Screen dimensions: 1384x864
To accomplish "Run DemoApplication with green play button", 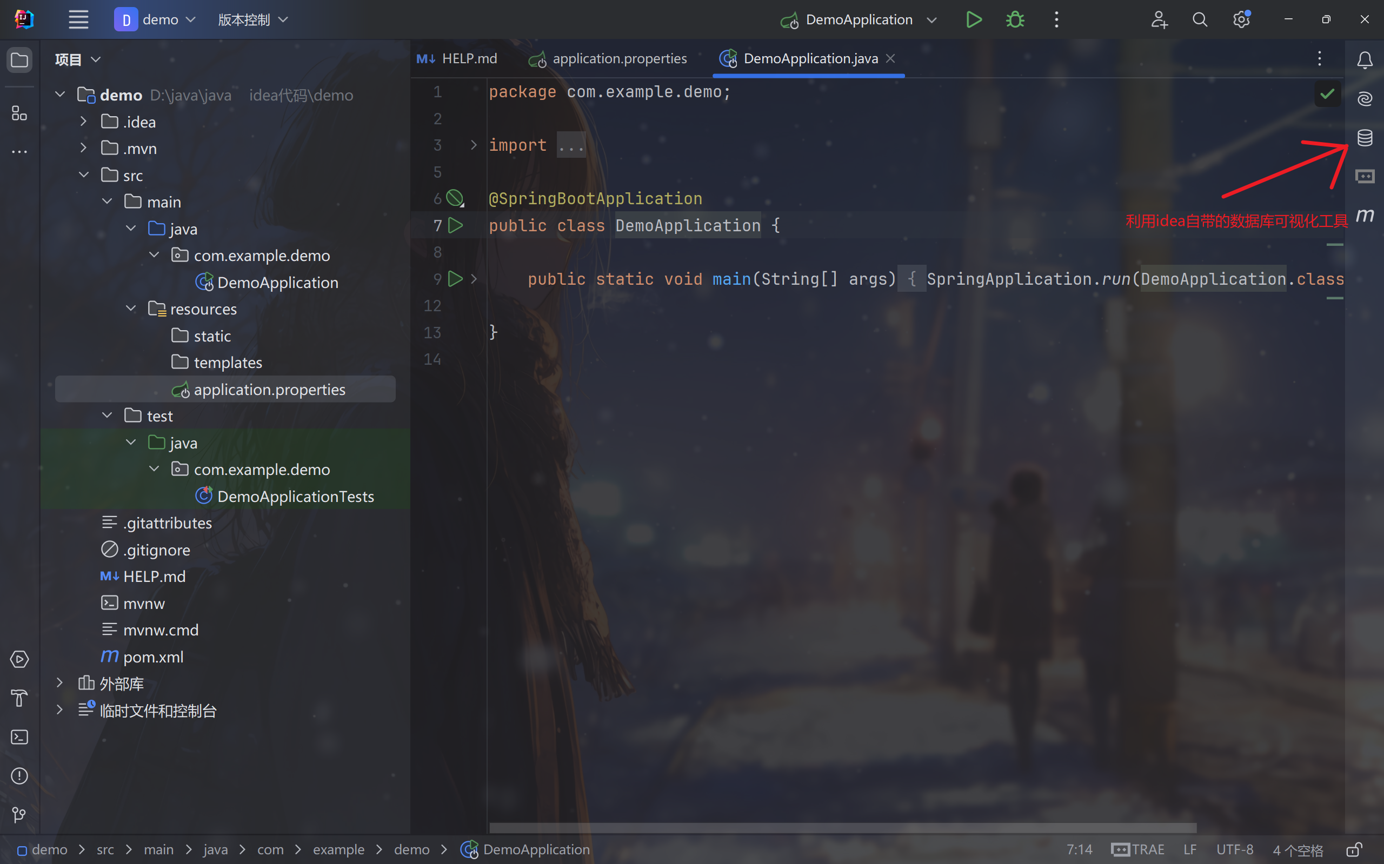I will (974, 20).
